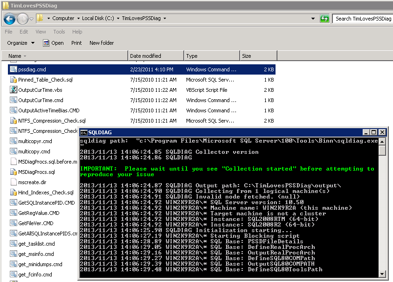Click the GetRegValue.CMD file icon

coord(14,213)
